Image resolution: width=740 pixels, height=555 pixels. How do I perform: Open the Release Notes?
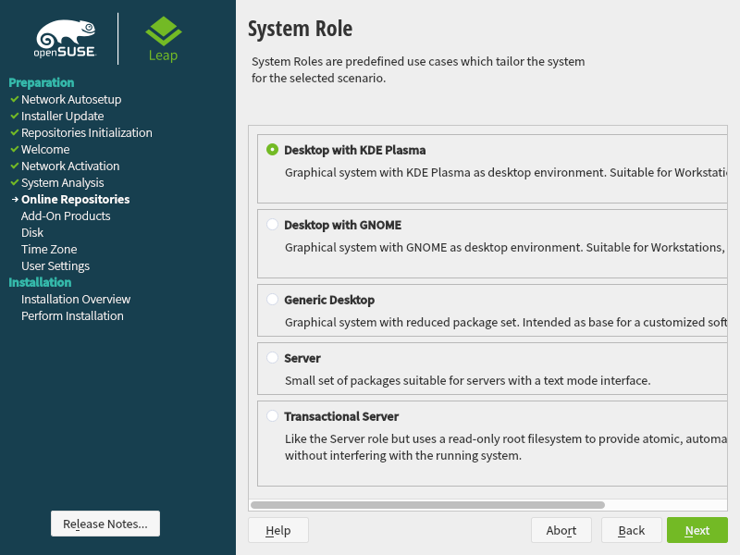tap(105, 524)
